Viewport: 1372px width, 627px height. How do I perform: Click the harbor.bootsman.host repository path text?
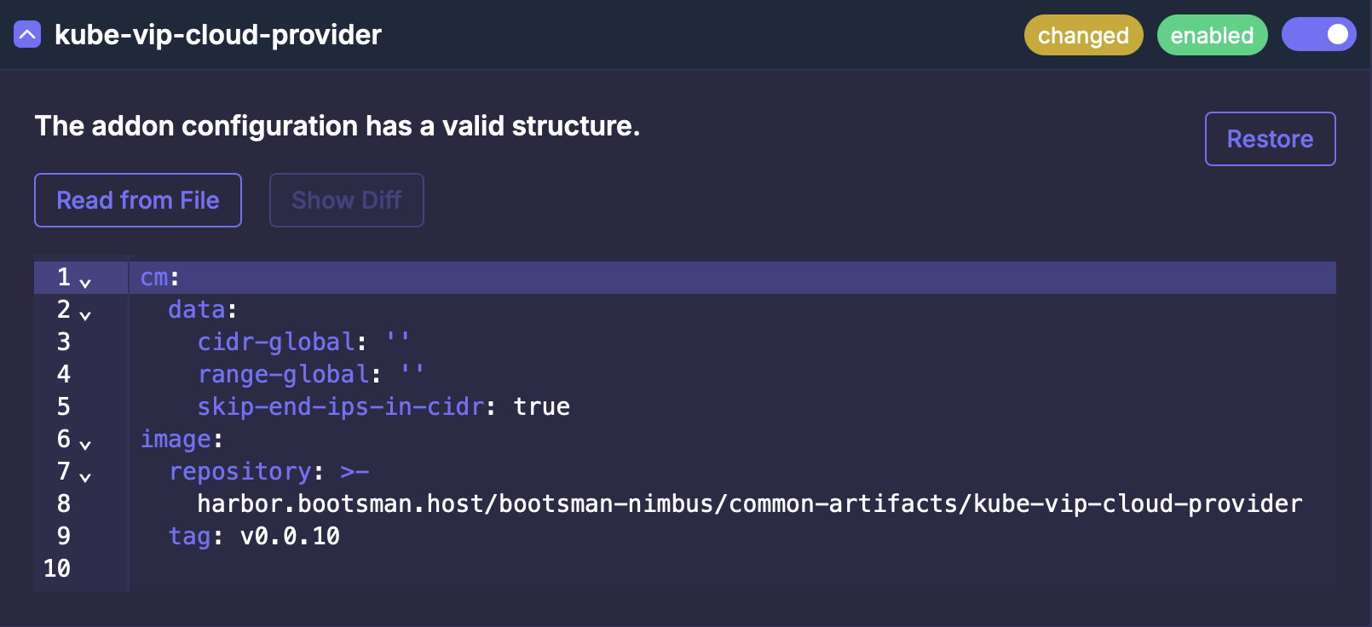(x=749, y=504)
